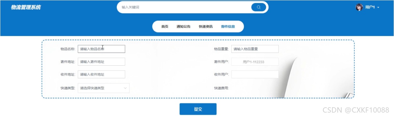Focus the 物品名称 input field
394x116 pixels.
click(101, 49)
